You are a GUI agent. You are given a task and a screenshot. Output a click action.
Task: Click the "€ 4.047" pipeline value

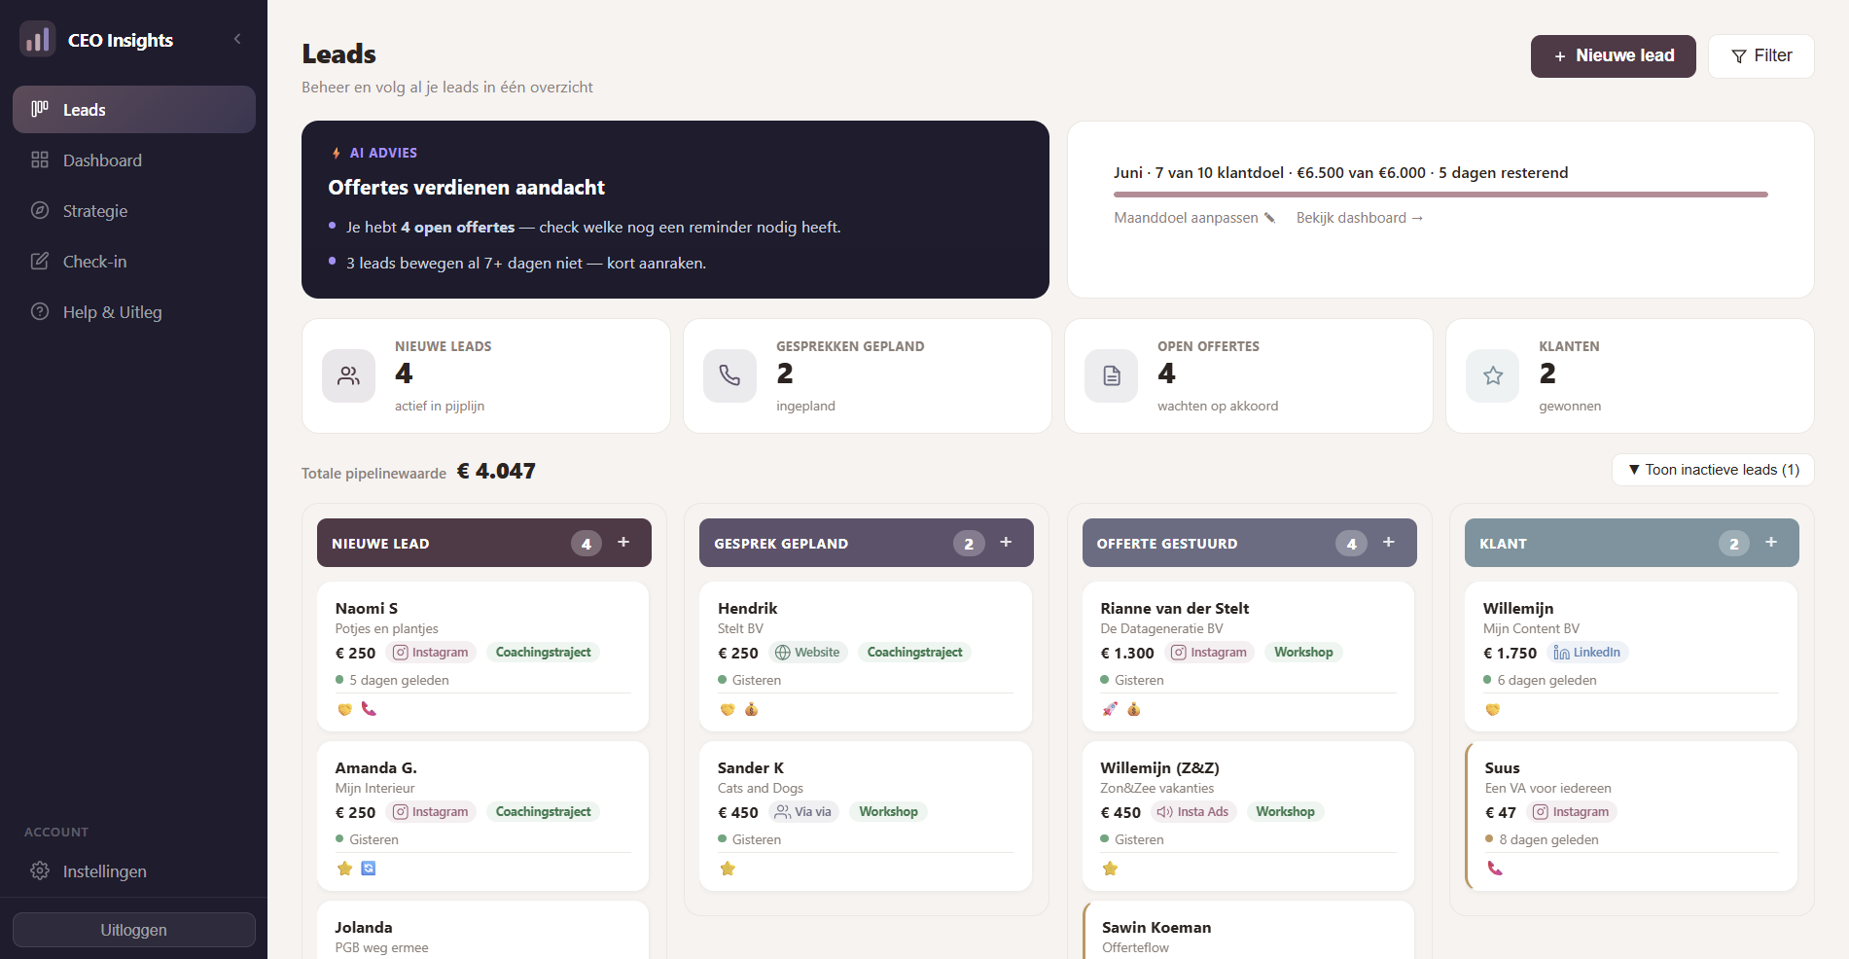[x=496, y=472]
